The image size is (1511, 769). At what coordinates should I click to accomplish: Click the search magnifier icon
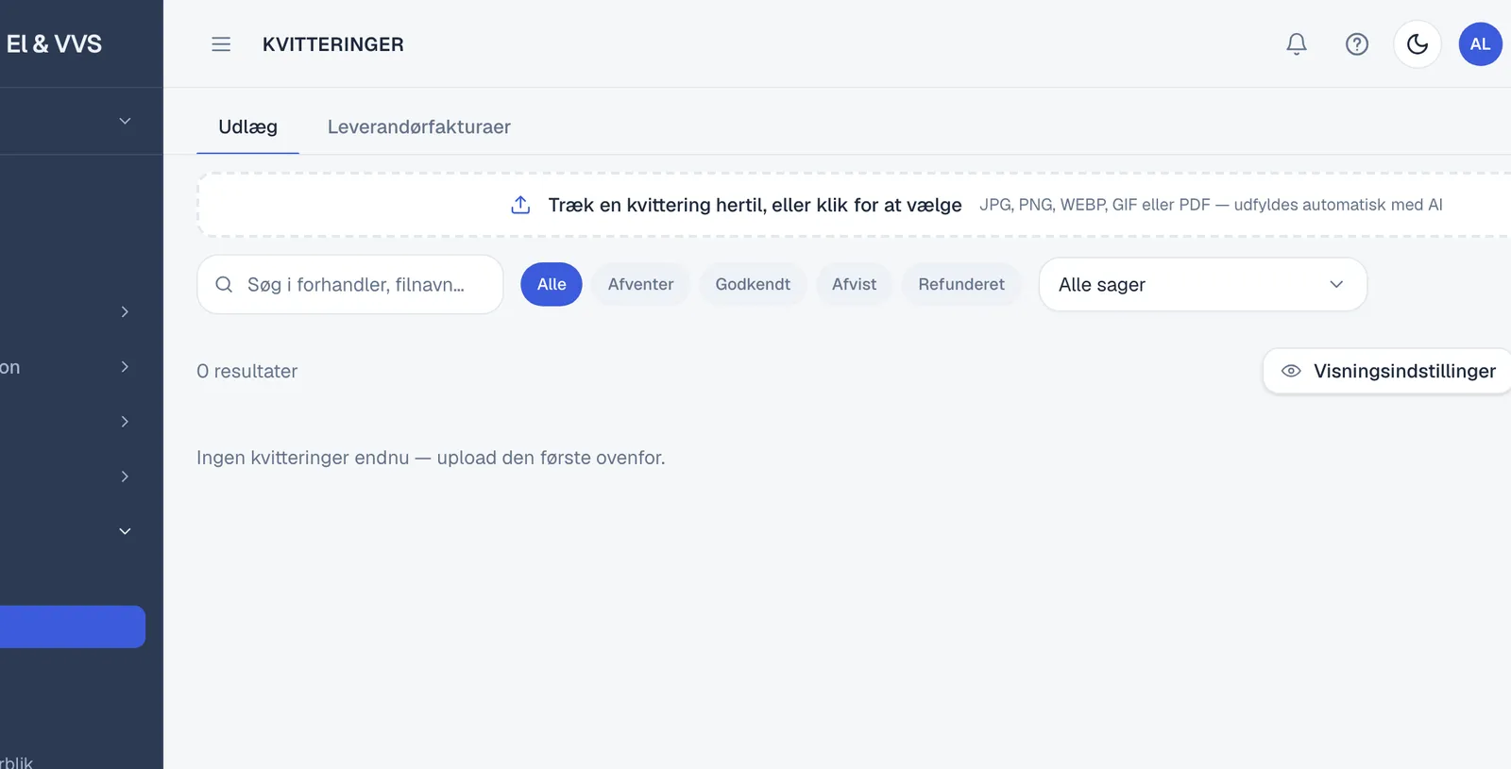pyautogui.click(x=224, y=284)
